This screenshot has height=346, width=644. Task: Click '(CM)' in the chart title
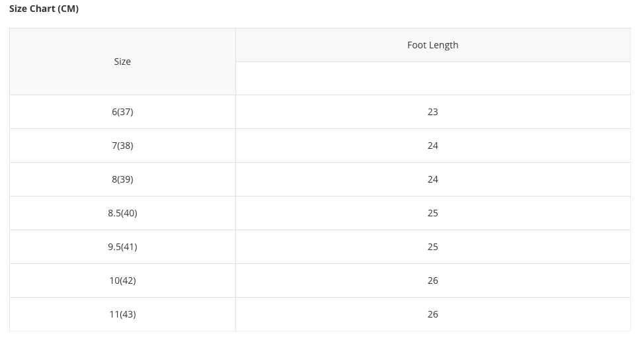[x=68, y=9]
